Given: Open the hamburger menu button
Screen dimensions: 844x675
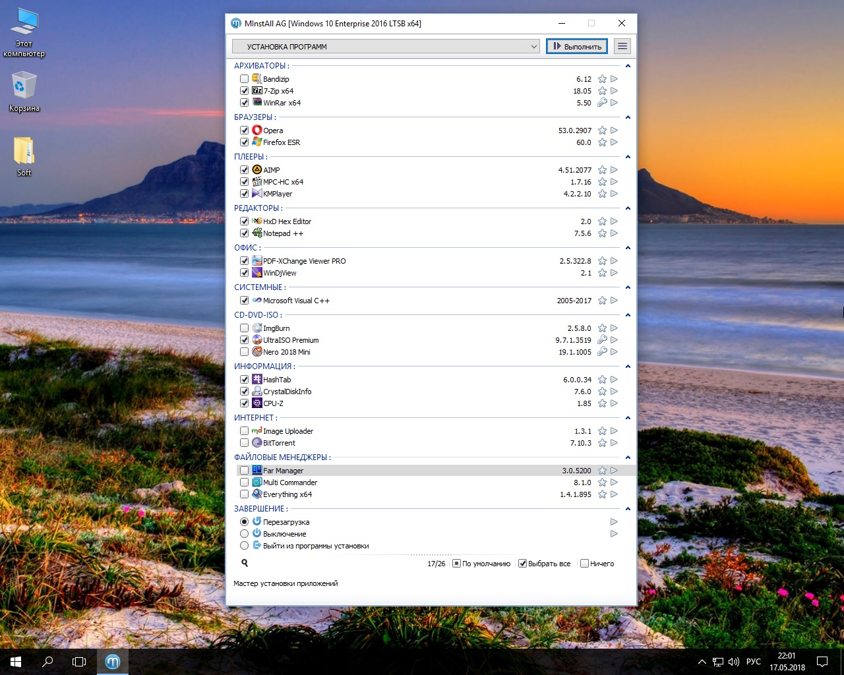Looking at the screenshot, I should [x=622, y=46].
